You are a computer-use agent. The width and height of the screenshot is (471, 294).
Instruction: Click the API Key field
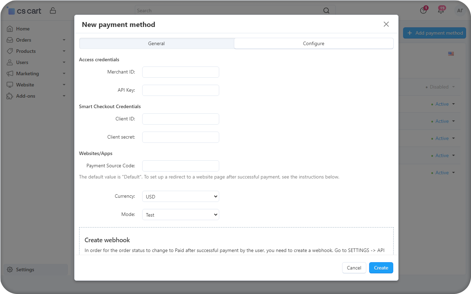tap(181, 90)
